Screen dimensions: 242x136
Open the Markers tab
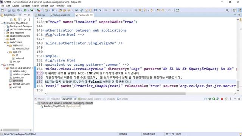point(40,99)
